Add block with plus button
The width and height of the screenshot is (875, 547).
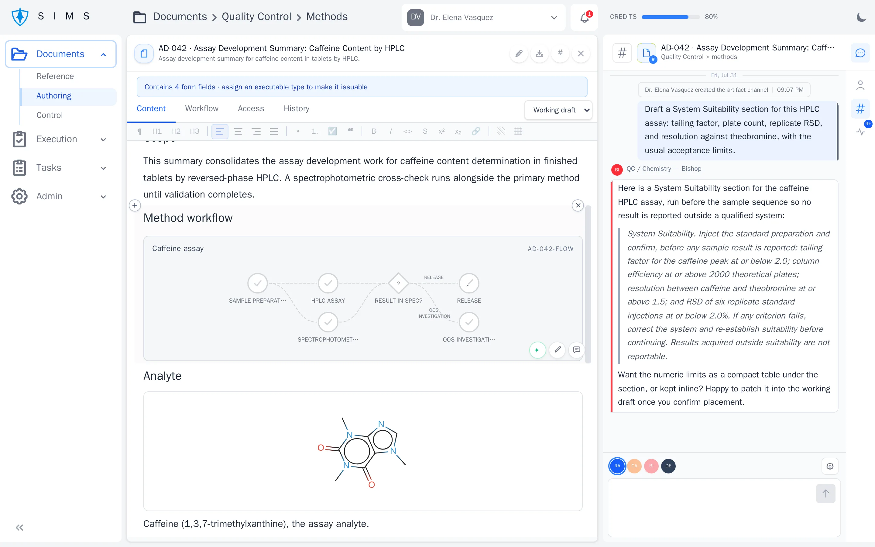(x=135, y=205)
